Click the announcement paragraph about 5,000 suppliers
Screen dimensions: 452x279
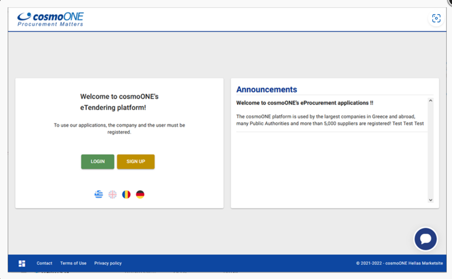click(330, 120)
